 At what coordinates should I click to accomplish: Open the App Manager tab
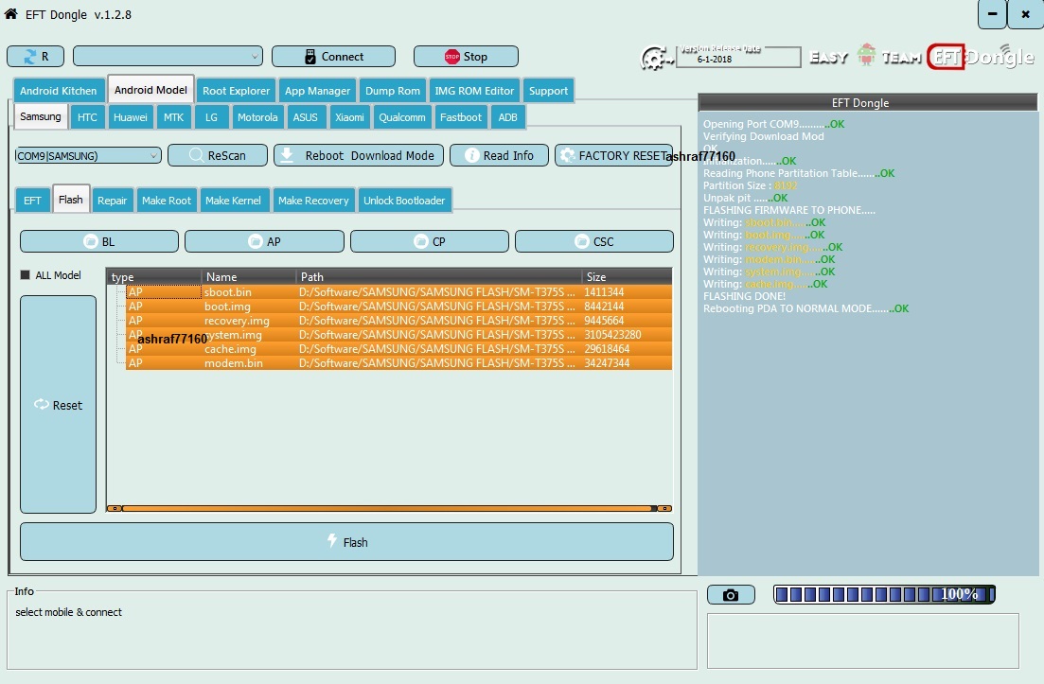(317, 91)
